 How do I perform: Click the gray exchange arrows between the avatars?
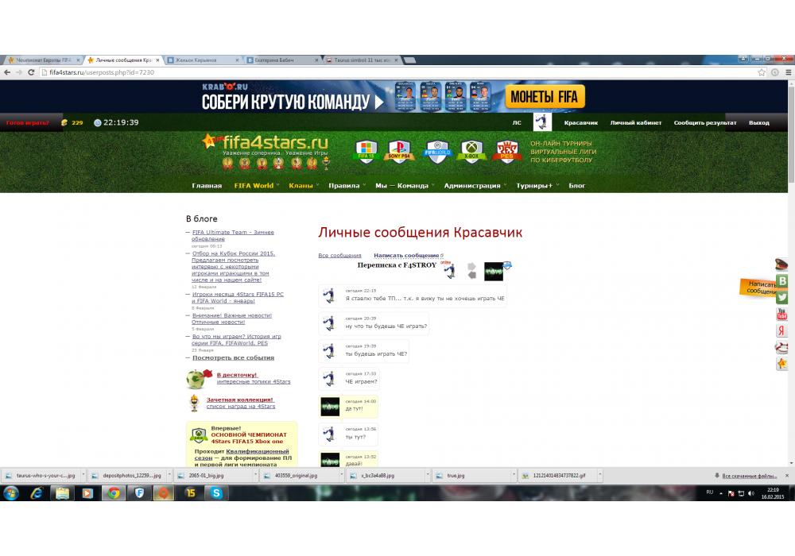(471, 270)
